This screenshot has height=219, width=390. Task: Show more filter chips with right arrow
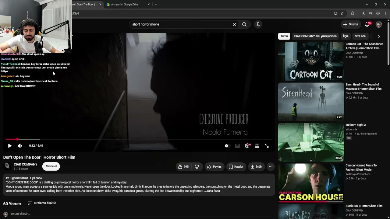click(x=379, y=36)
